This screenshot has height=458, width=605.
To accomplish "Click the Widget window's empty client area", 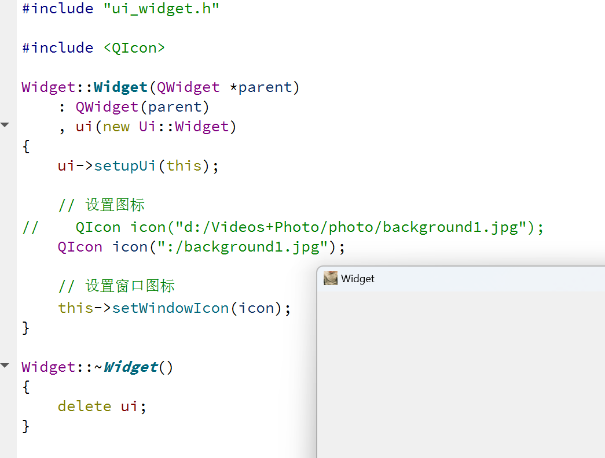I will 461,375.
